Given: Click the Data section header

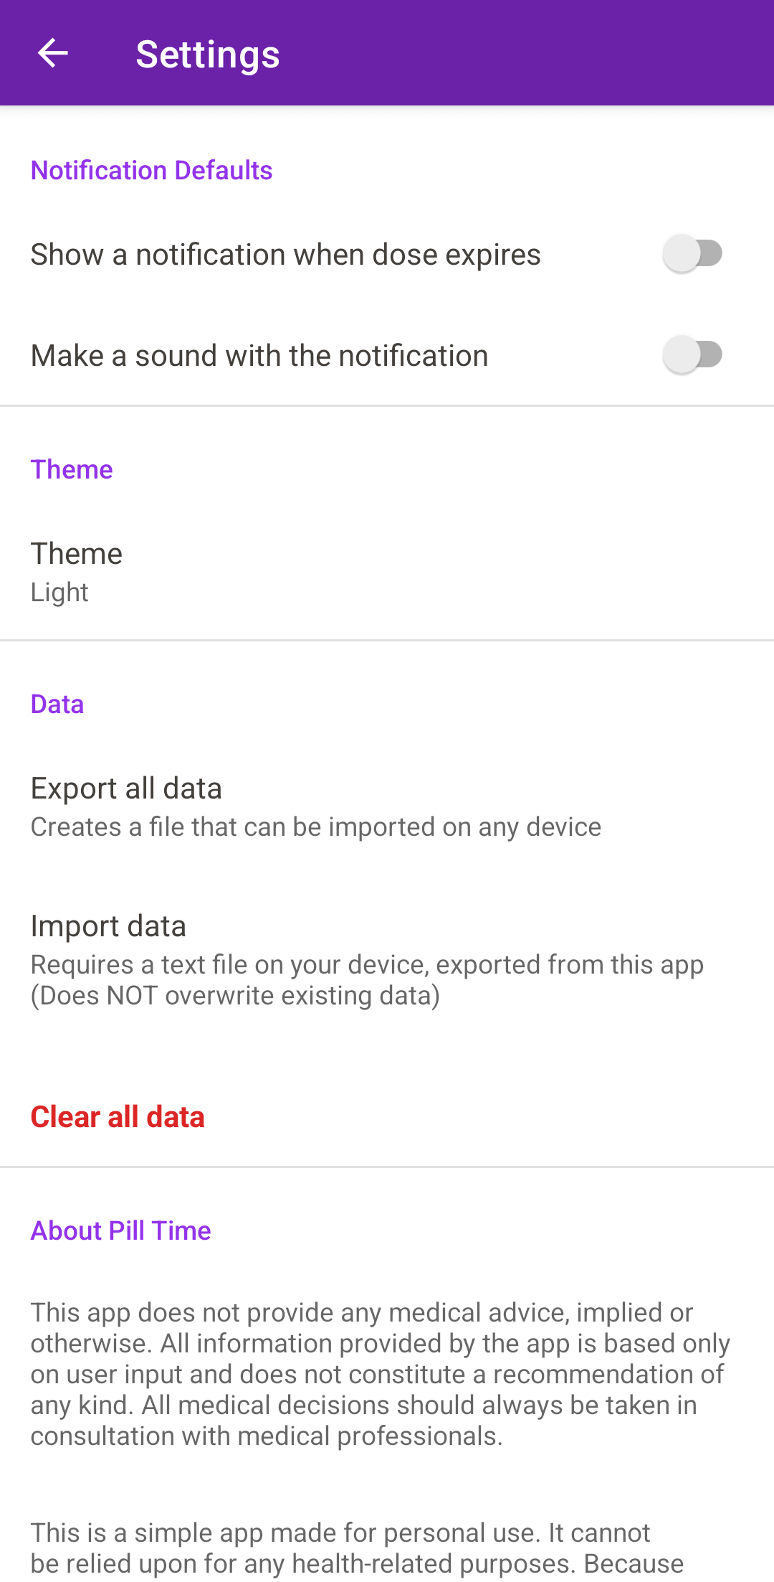Looking at the screenshot, I should pos(57,705).
